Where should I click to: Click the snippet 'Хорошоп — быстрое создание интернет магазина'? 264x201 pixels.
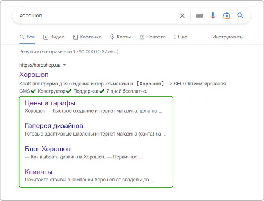(81, 111)
